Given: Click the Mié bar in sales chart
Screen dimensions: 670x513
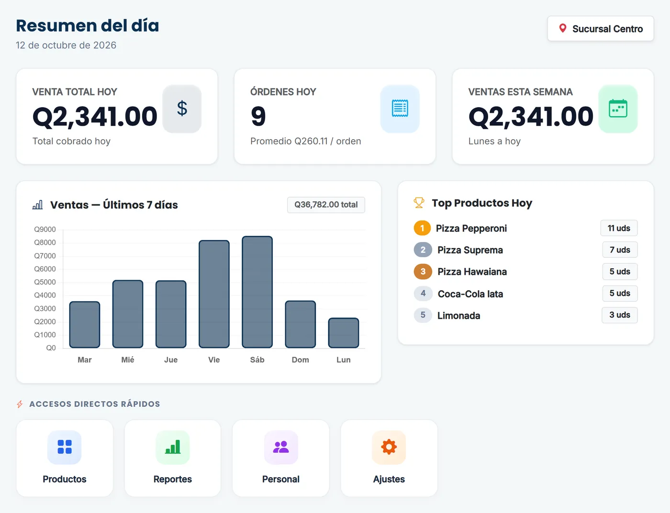Looking at the screenshot, I should [x=128, y=314].
